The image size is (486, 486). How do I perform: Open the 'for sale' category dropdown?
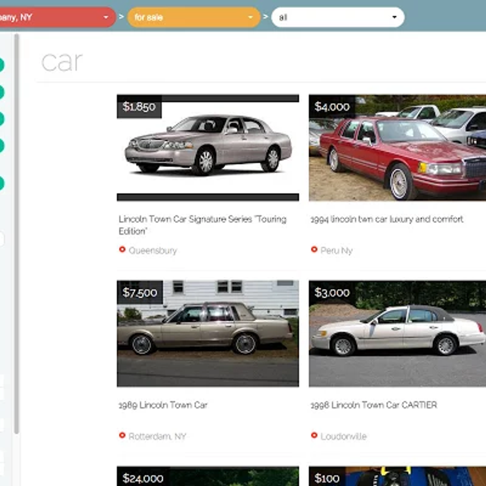(194, 17)
